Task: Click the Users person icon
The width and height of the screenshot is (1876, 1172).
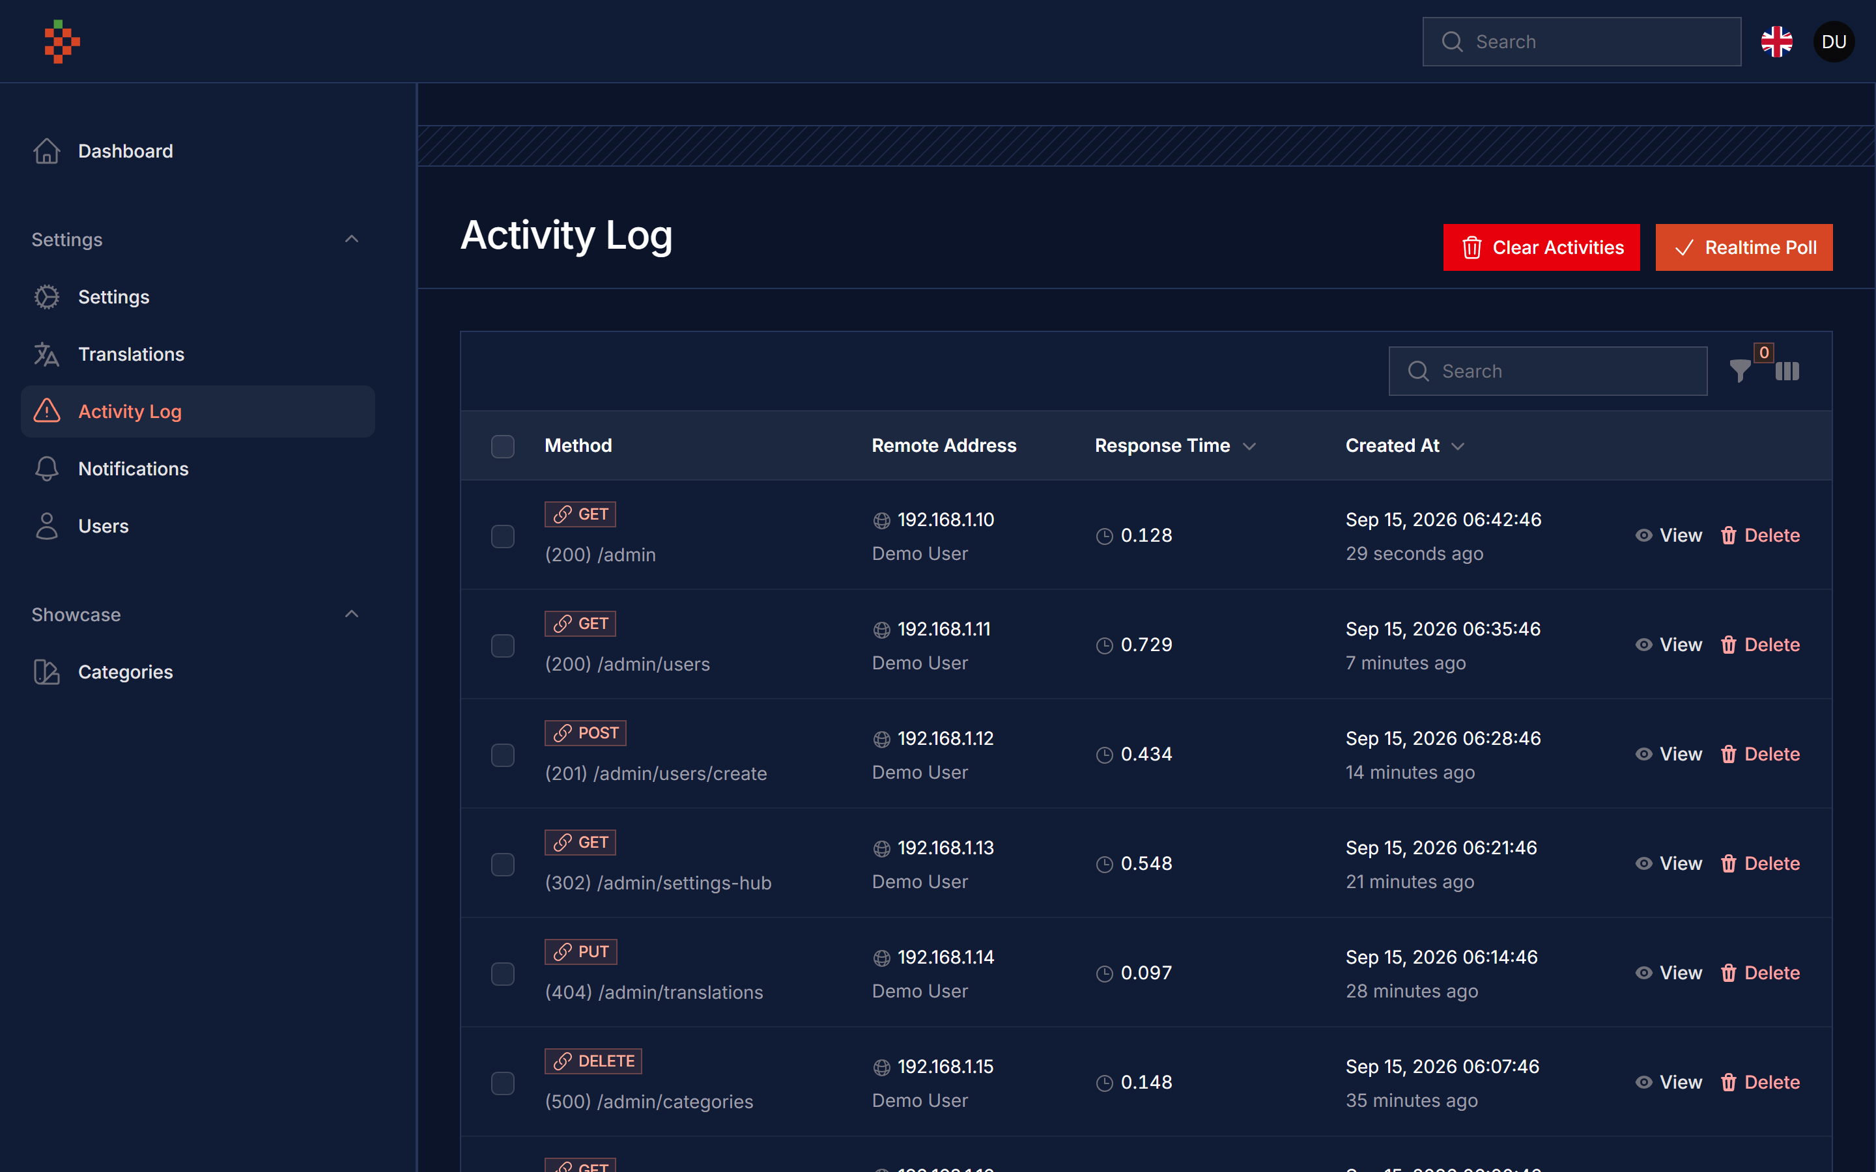Action: (46, 526)
